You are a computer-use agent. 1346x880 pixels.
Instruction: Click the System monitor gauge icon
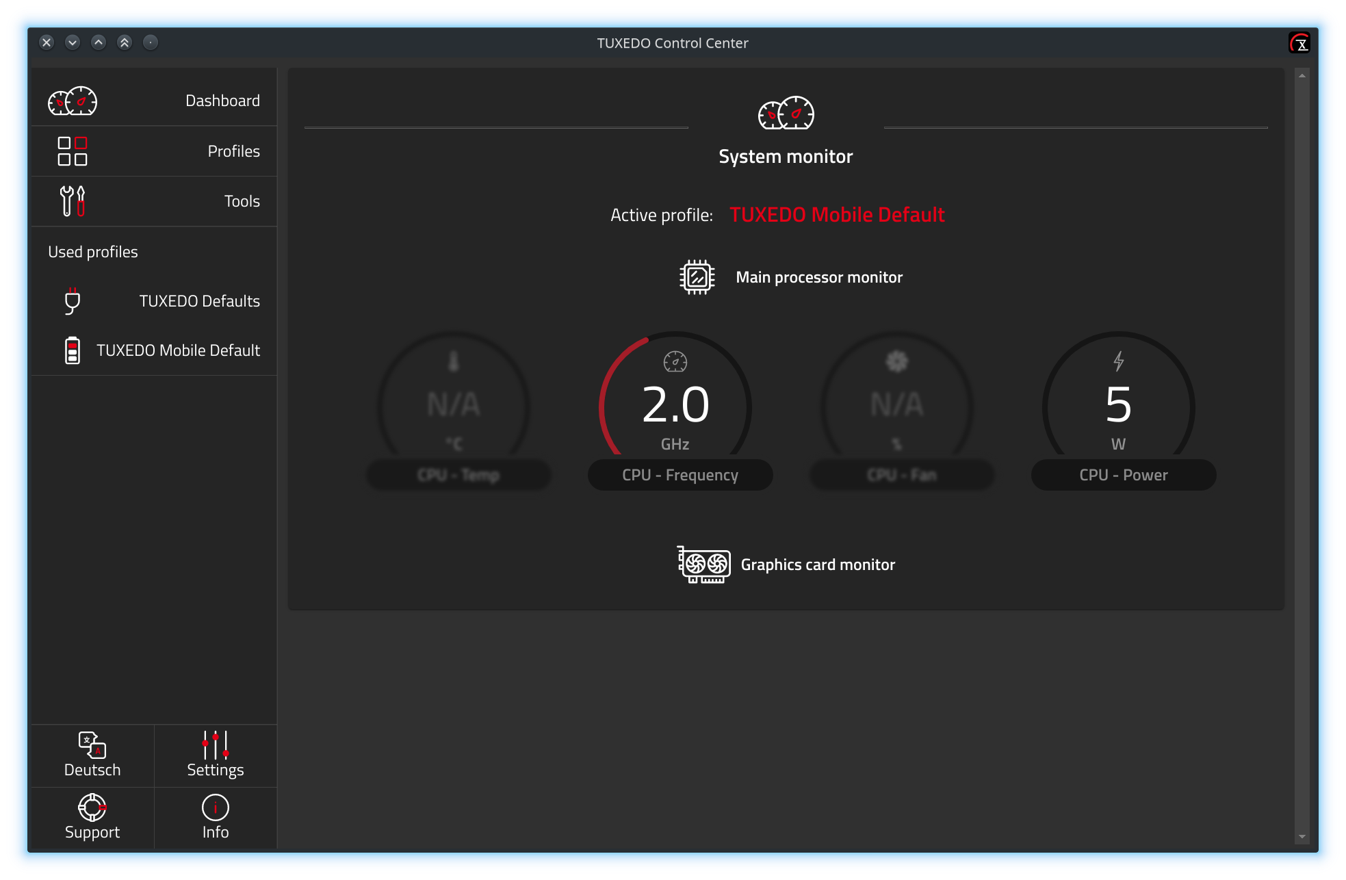(x=786, y=113)
